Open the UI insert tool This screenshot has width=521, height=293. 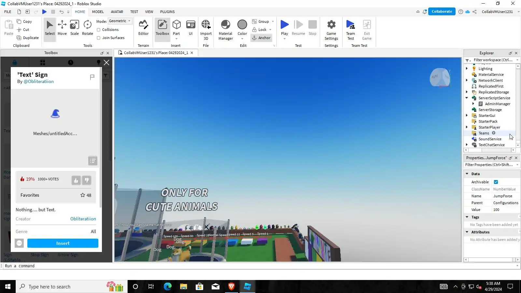(x=190, y=28)
